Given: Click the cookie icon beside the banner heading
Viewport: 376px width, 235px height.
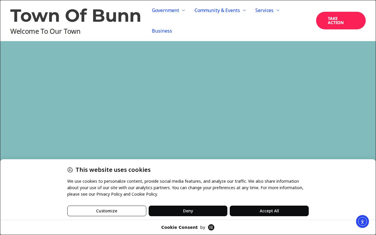Looking at the screenshot, I should tap(70, 170).
